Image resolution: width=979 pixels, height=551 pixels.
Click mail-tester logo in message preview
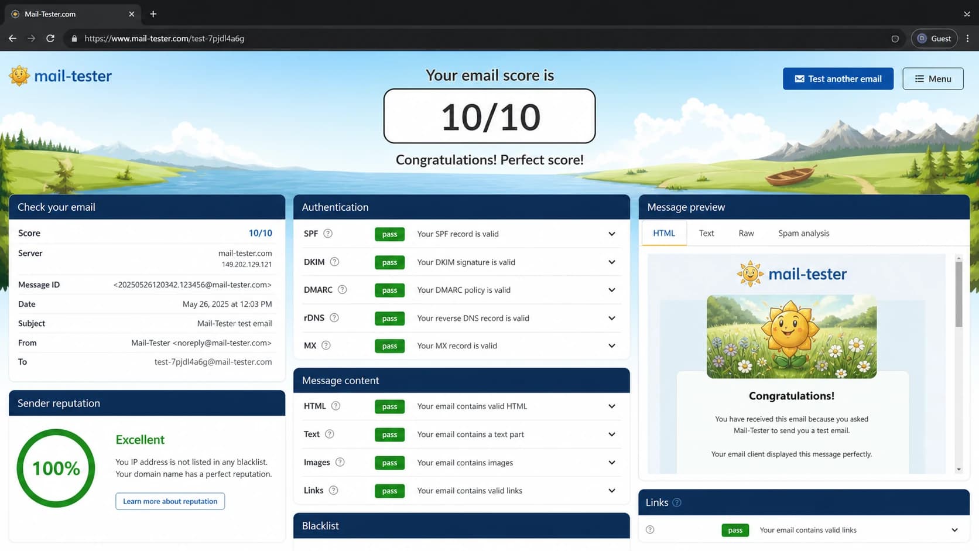coord(792,274)
